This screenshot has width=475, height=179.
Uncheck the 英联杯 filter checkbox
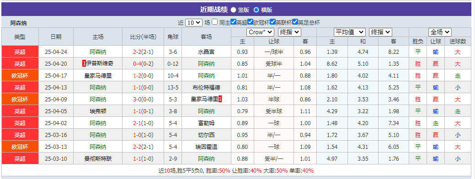272,22
